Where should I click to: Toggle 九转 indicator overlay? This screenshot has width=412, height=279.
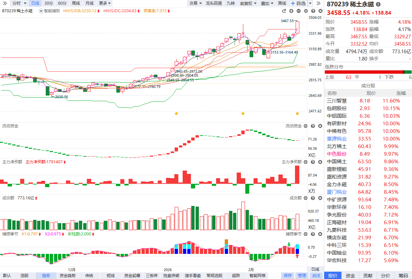230,3
